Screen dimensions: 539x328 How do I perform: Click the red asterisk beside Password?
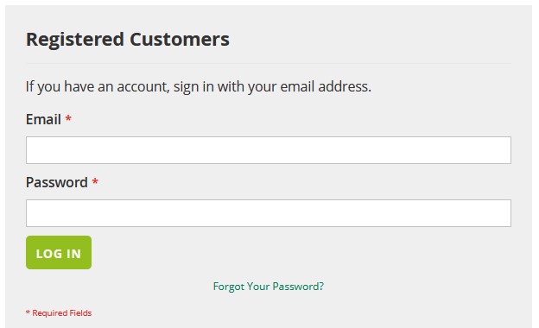click(x=95, y=181)
